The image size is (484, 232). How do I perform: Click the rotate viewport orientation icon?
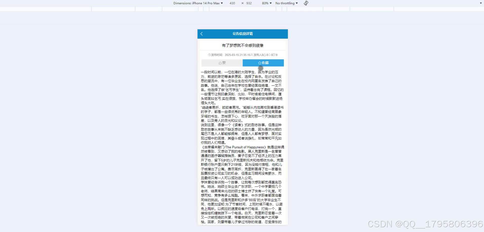coord(306,3)
